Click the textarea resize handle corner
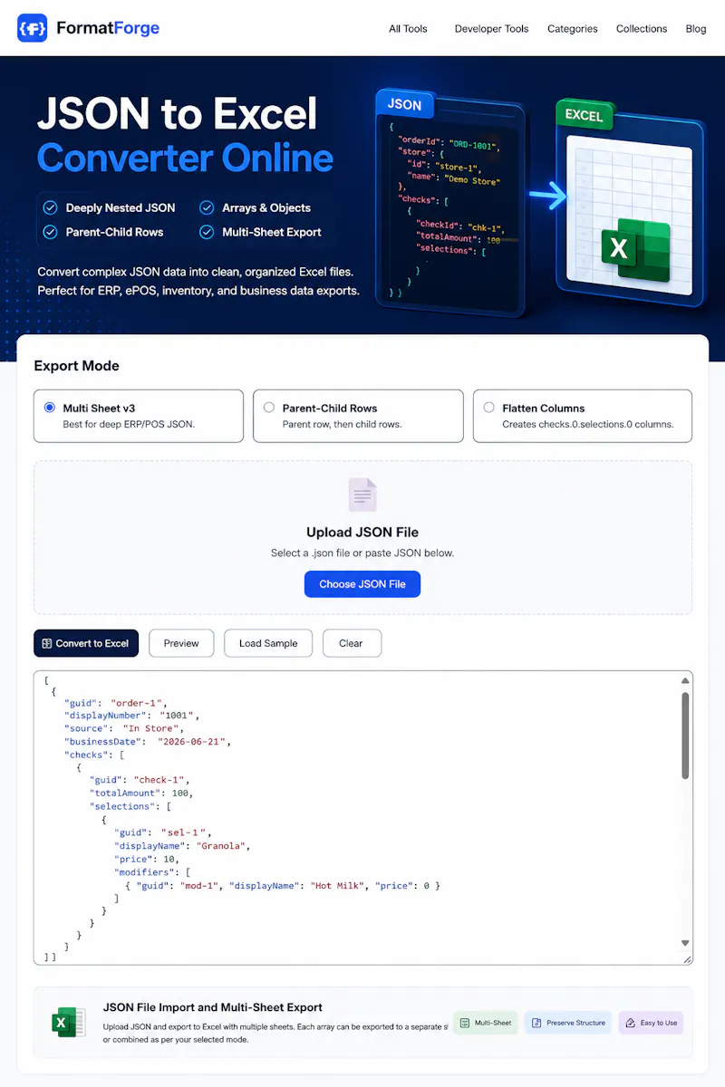Viewport: 725px width, 1087px height. pos(687,958)
